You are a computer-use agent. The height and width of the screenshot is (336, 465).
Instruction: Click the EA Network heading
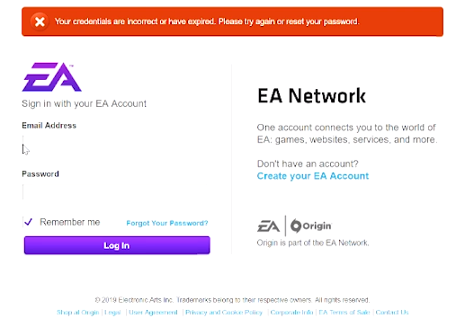[x=311, y=96]
